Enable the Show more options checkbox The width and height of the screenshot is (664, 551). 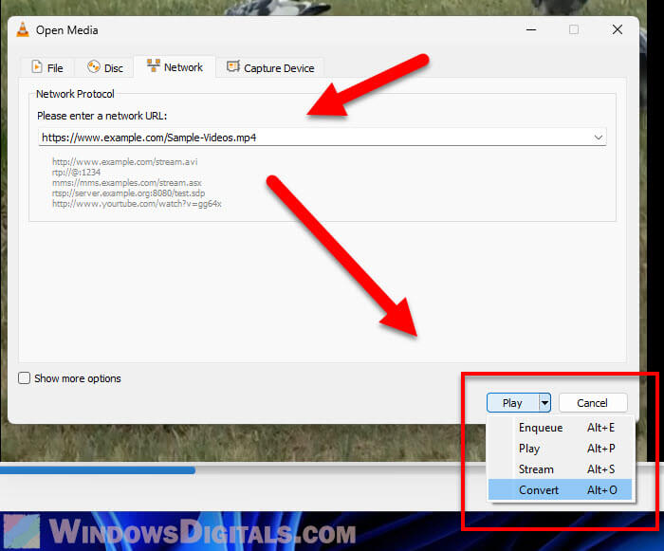point(24,377)
